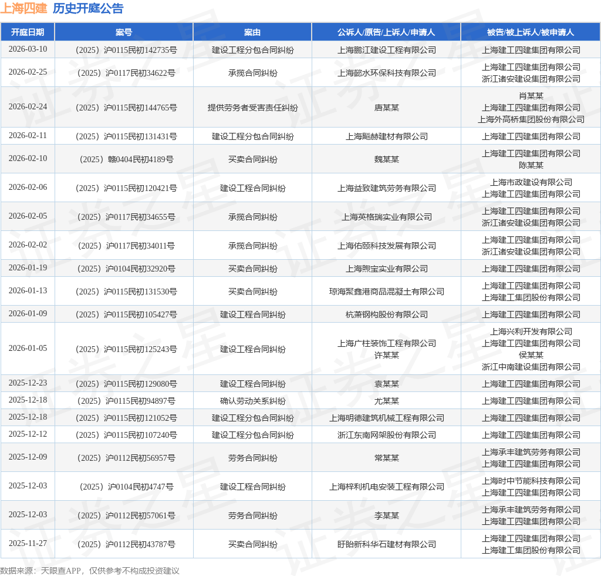Click defendant 上海时中节能科技有限公司
601x576 pixels.
pos(531,481)
